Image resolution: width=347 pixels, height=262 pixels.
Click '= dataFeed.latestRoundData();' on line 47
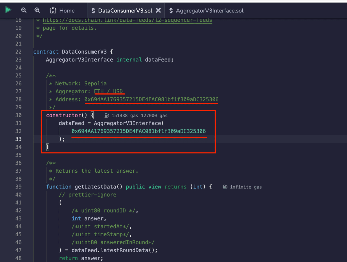pyautogui.click(x=111, y=250)
